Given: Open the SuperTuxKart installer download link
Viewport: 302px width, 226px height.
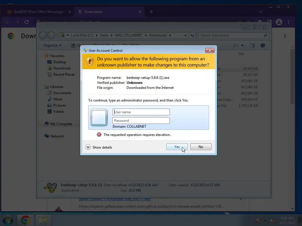Looking at the screenshot, I should pos(115,199).
